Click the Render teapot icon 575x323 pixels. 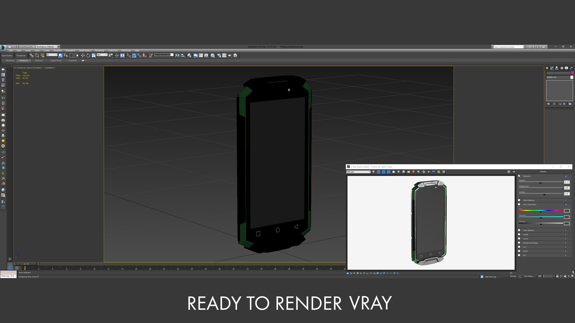229,55
